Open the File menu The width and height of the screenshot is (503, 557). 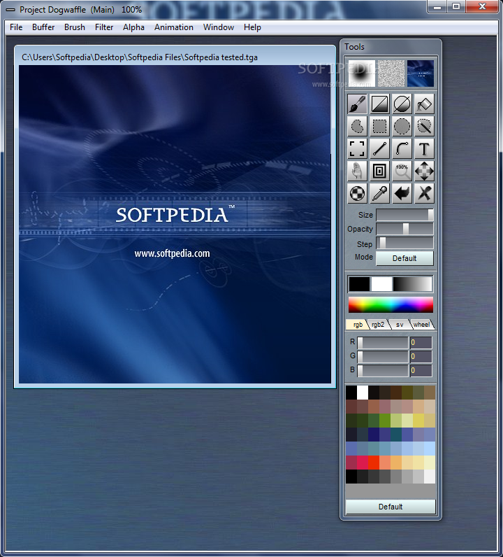(16, 27)
